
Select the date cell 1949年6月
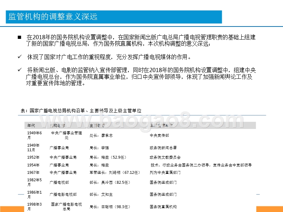[x=34, y=135]
